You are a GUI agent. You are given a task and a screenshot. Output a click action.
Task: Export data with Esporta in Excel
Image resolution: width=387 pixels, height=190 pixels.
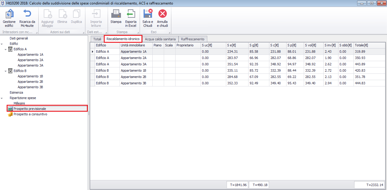[x=131, y=14]
